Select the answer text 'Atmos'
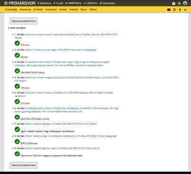Image resolution: width=191 pixels, height=174 pixels. [24, 57]
